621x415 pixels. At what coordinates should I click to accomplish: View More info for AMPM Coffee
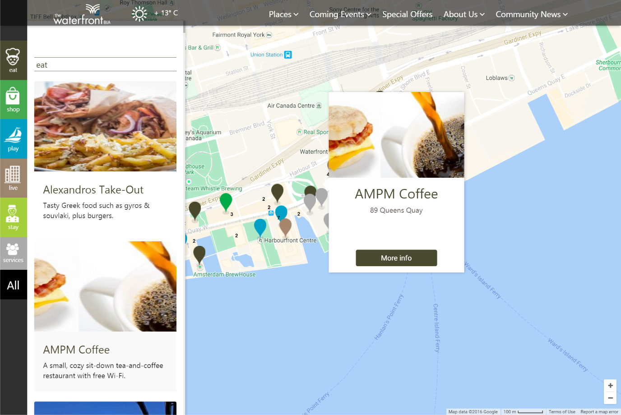point(396,258)
